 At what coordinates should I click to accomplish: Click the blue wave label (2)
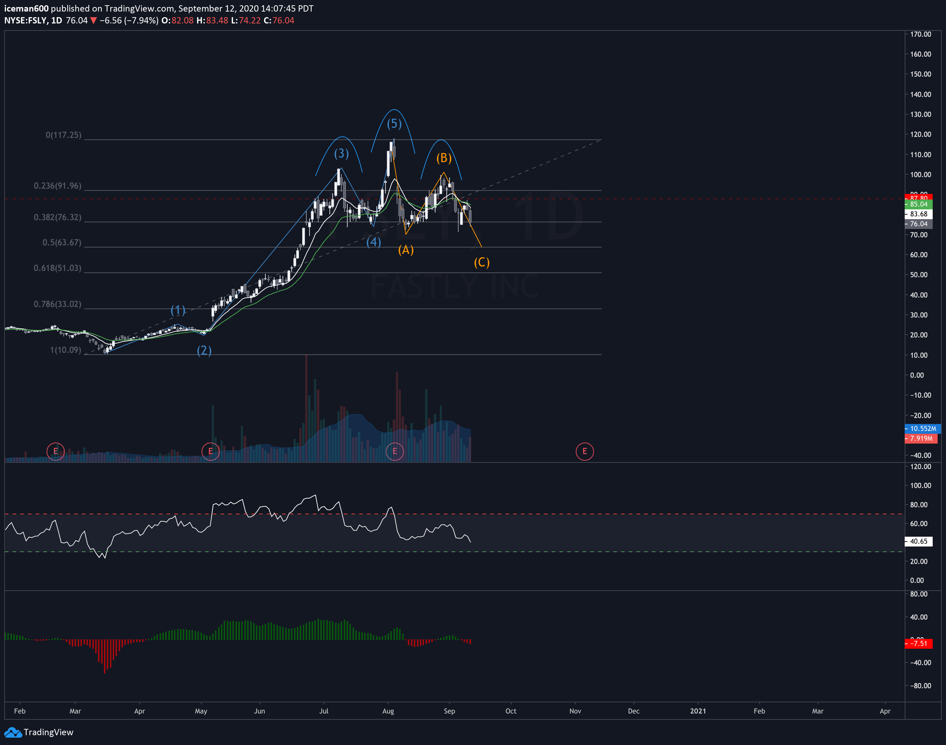(x=204, y=350)
